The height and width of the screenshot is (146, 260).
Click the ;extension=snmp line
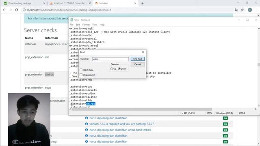[80, 80]
